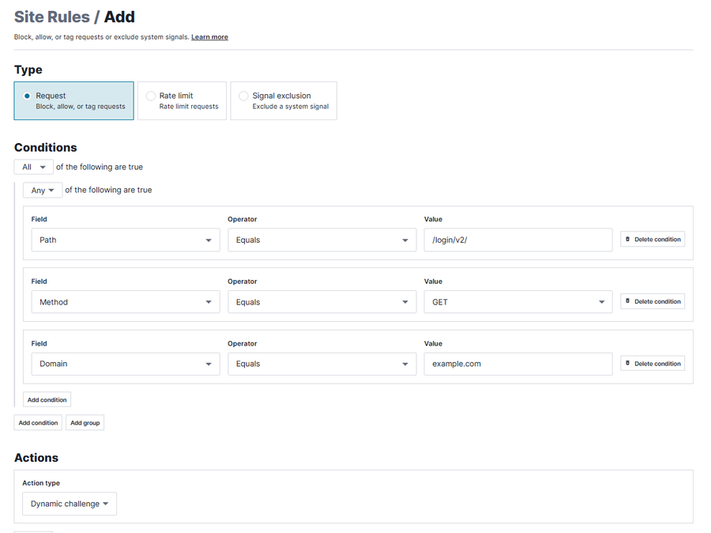
Task: Expand the Method field dropdown
Action: click(126, 302)
